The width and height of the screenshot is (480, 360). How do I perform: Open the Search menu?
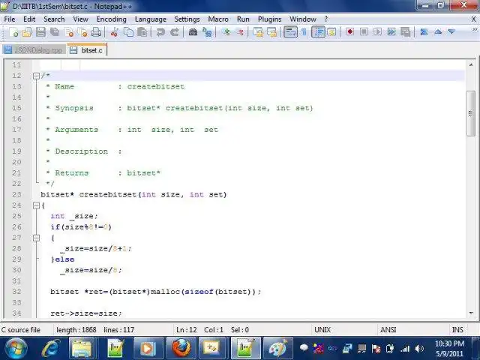[x=54, y=19]
